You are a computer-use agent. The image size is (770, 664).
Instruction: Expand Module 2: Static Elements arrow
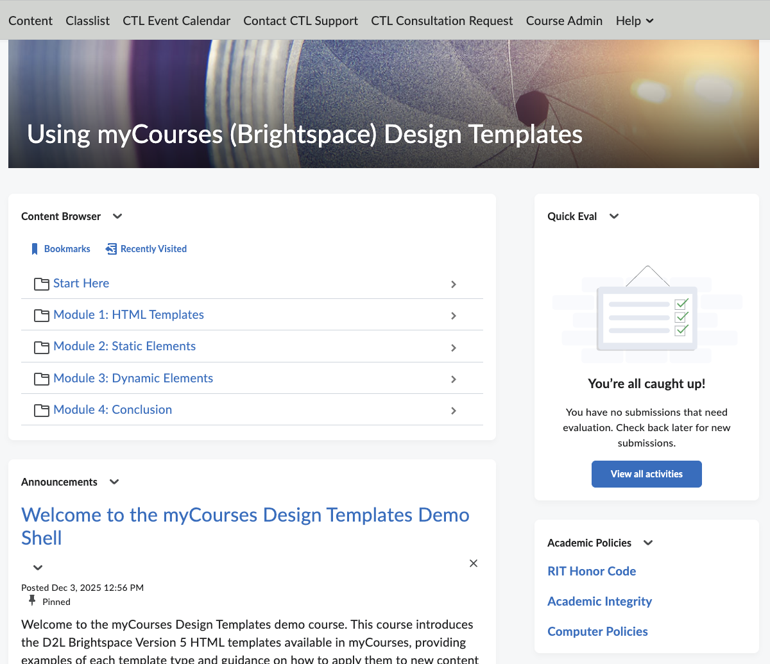(454, 348)
